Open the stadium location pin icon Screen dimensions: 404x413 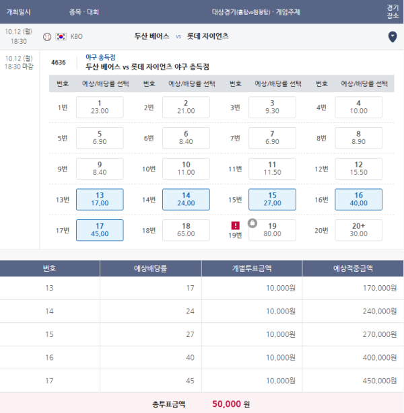[x=393, y=37]
